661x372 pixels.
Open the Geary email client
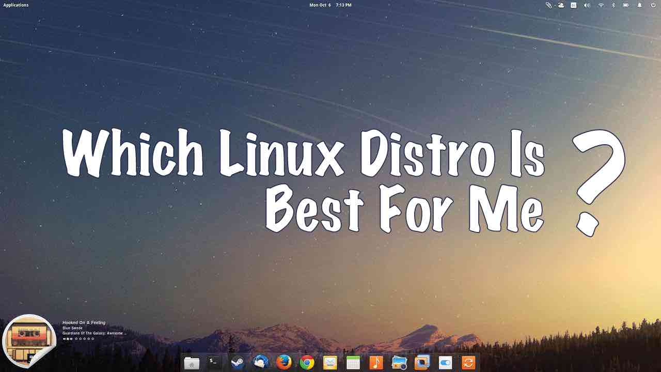click(329, 363)
